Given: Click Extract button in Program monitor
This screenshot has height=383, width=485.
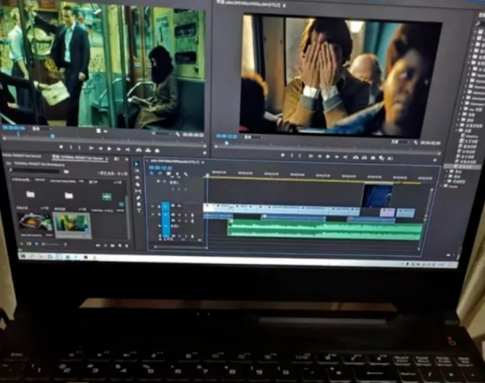Looking at the screenshot, I should (x=364, y=158).
